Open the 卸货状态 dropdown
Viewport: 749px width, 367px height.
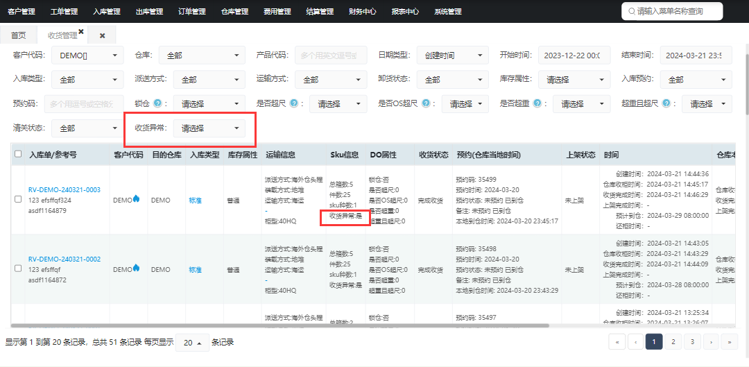pos(452,80)
